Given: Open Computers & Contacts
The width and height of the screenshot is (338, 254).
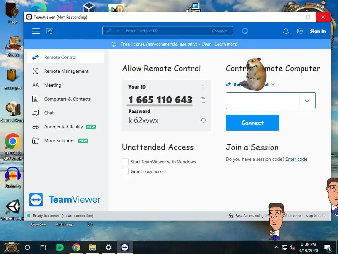Looking at the screenshot, I should tap(66, 99).
